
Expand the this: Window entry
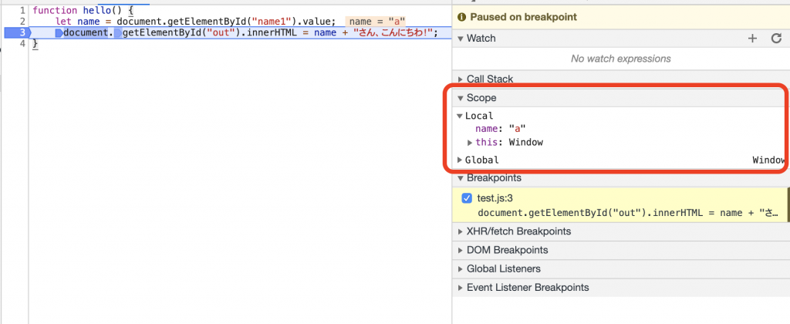pyautogui.click(x=471, y=143)
